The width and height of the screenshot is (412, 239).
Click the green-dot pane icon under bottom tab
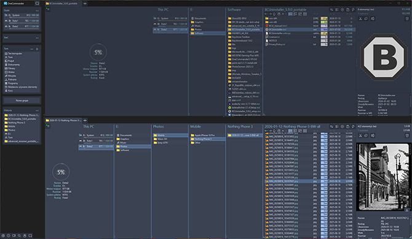(47, 126)
